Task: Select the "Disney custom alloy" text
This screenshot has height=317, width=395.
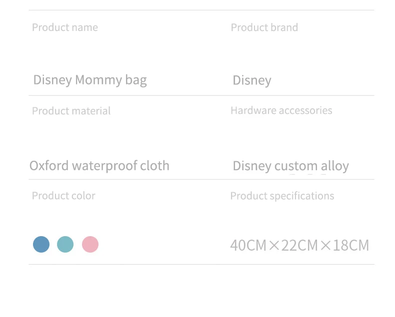Action: tap(290, 166)
